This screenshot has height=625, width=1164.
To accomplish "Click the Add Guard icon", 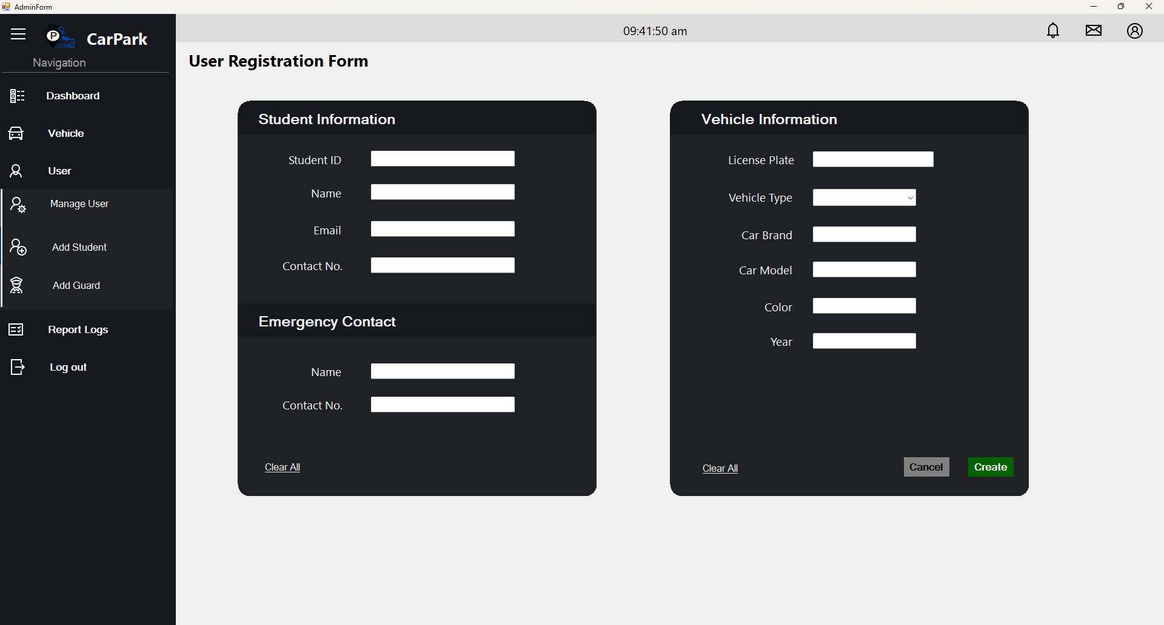I will coord(17,285).
